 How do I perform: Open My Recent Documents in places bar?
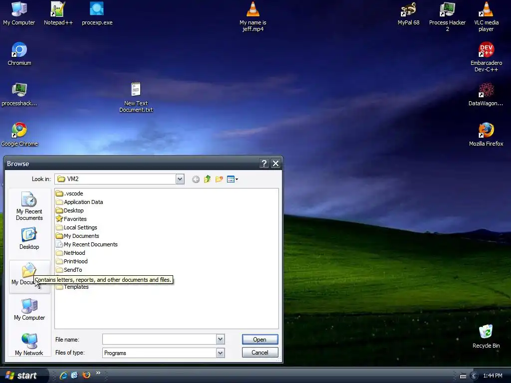[29, 206]
